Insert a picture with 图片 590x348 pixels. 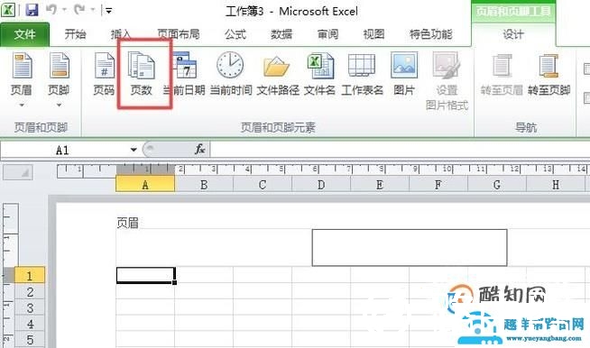404,74
